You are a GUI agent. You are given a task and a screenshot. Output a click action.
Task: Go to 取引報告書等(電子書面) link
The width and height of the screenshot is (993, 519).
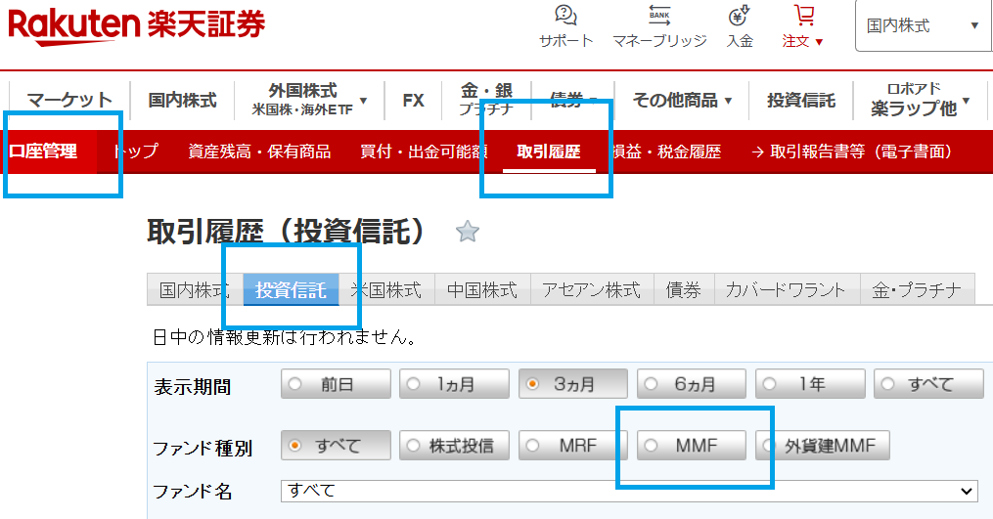click(x=851, y=151)
